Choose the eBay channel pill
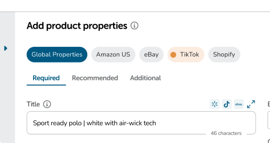Viewport: 270px width, 143px height. tap(151, 55)
